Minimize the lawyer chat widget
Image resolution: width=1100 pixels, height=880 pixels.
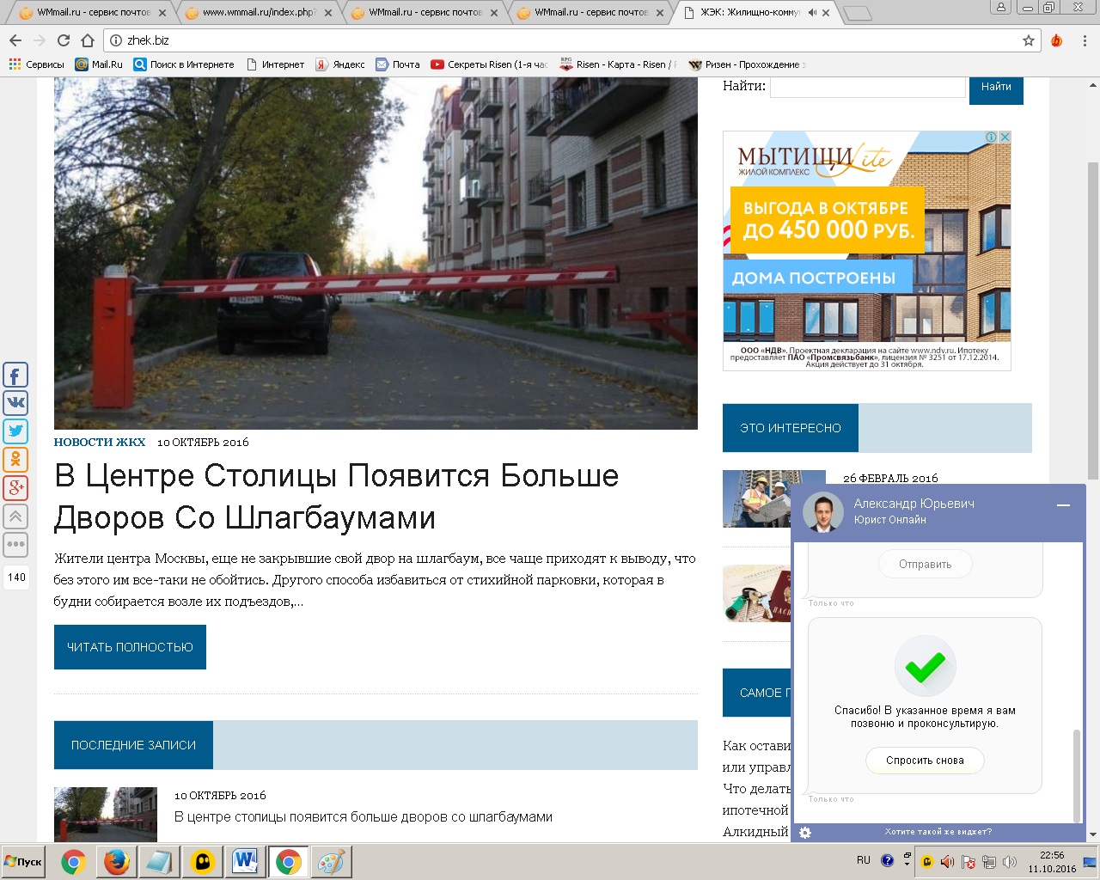pos(1063,505)
